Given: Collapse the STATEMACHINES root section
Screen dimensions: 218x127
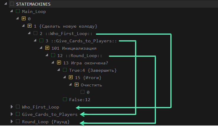Looking at the screenshot, I should pyautogui.click(x=6, y=4).
